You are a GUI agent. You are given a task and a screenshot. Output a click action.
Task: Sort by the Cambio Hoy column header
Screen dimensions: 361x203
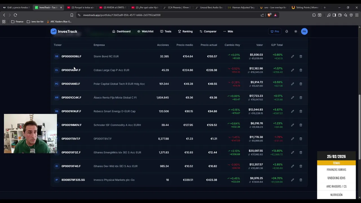(x=232, y=45)
